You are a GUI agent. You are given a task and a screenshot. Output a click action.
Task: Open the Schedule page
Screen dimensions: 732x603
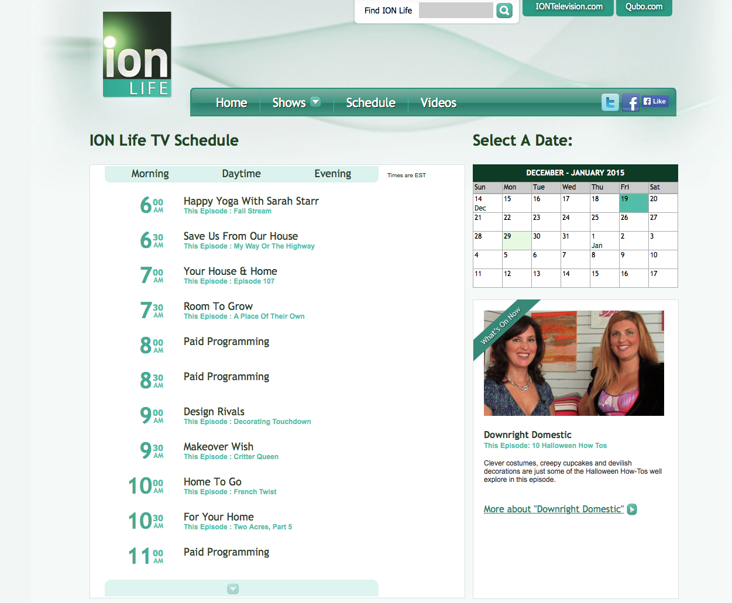click(x=371, y=103)
